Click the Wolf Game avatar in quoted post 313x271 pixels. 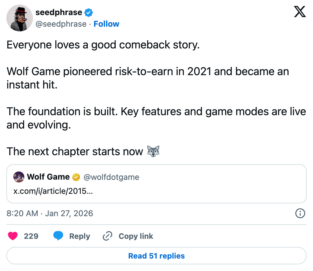click(x=19, y=177)
